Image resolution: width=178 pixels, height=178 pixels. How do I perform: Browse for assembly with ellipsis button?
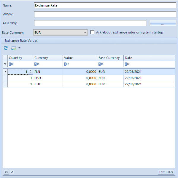pos(163,23)
